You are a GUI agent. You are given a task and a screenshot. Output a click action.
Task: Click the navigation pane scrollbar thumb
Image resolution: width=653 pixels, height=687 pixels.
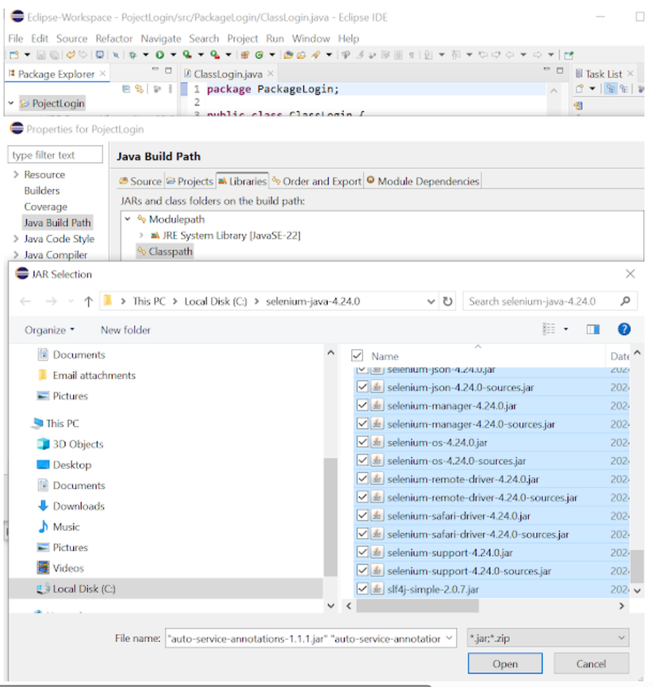pos(330,517)
